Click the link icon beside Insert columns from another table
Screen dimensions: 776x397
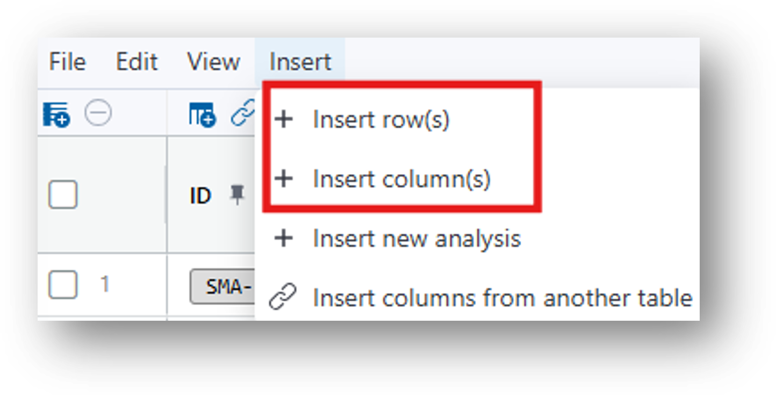pyautogui.click(x=283, y=298)
